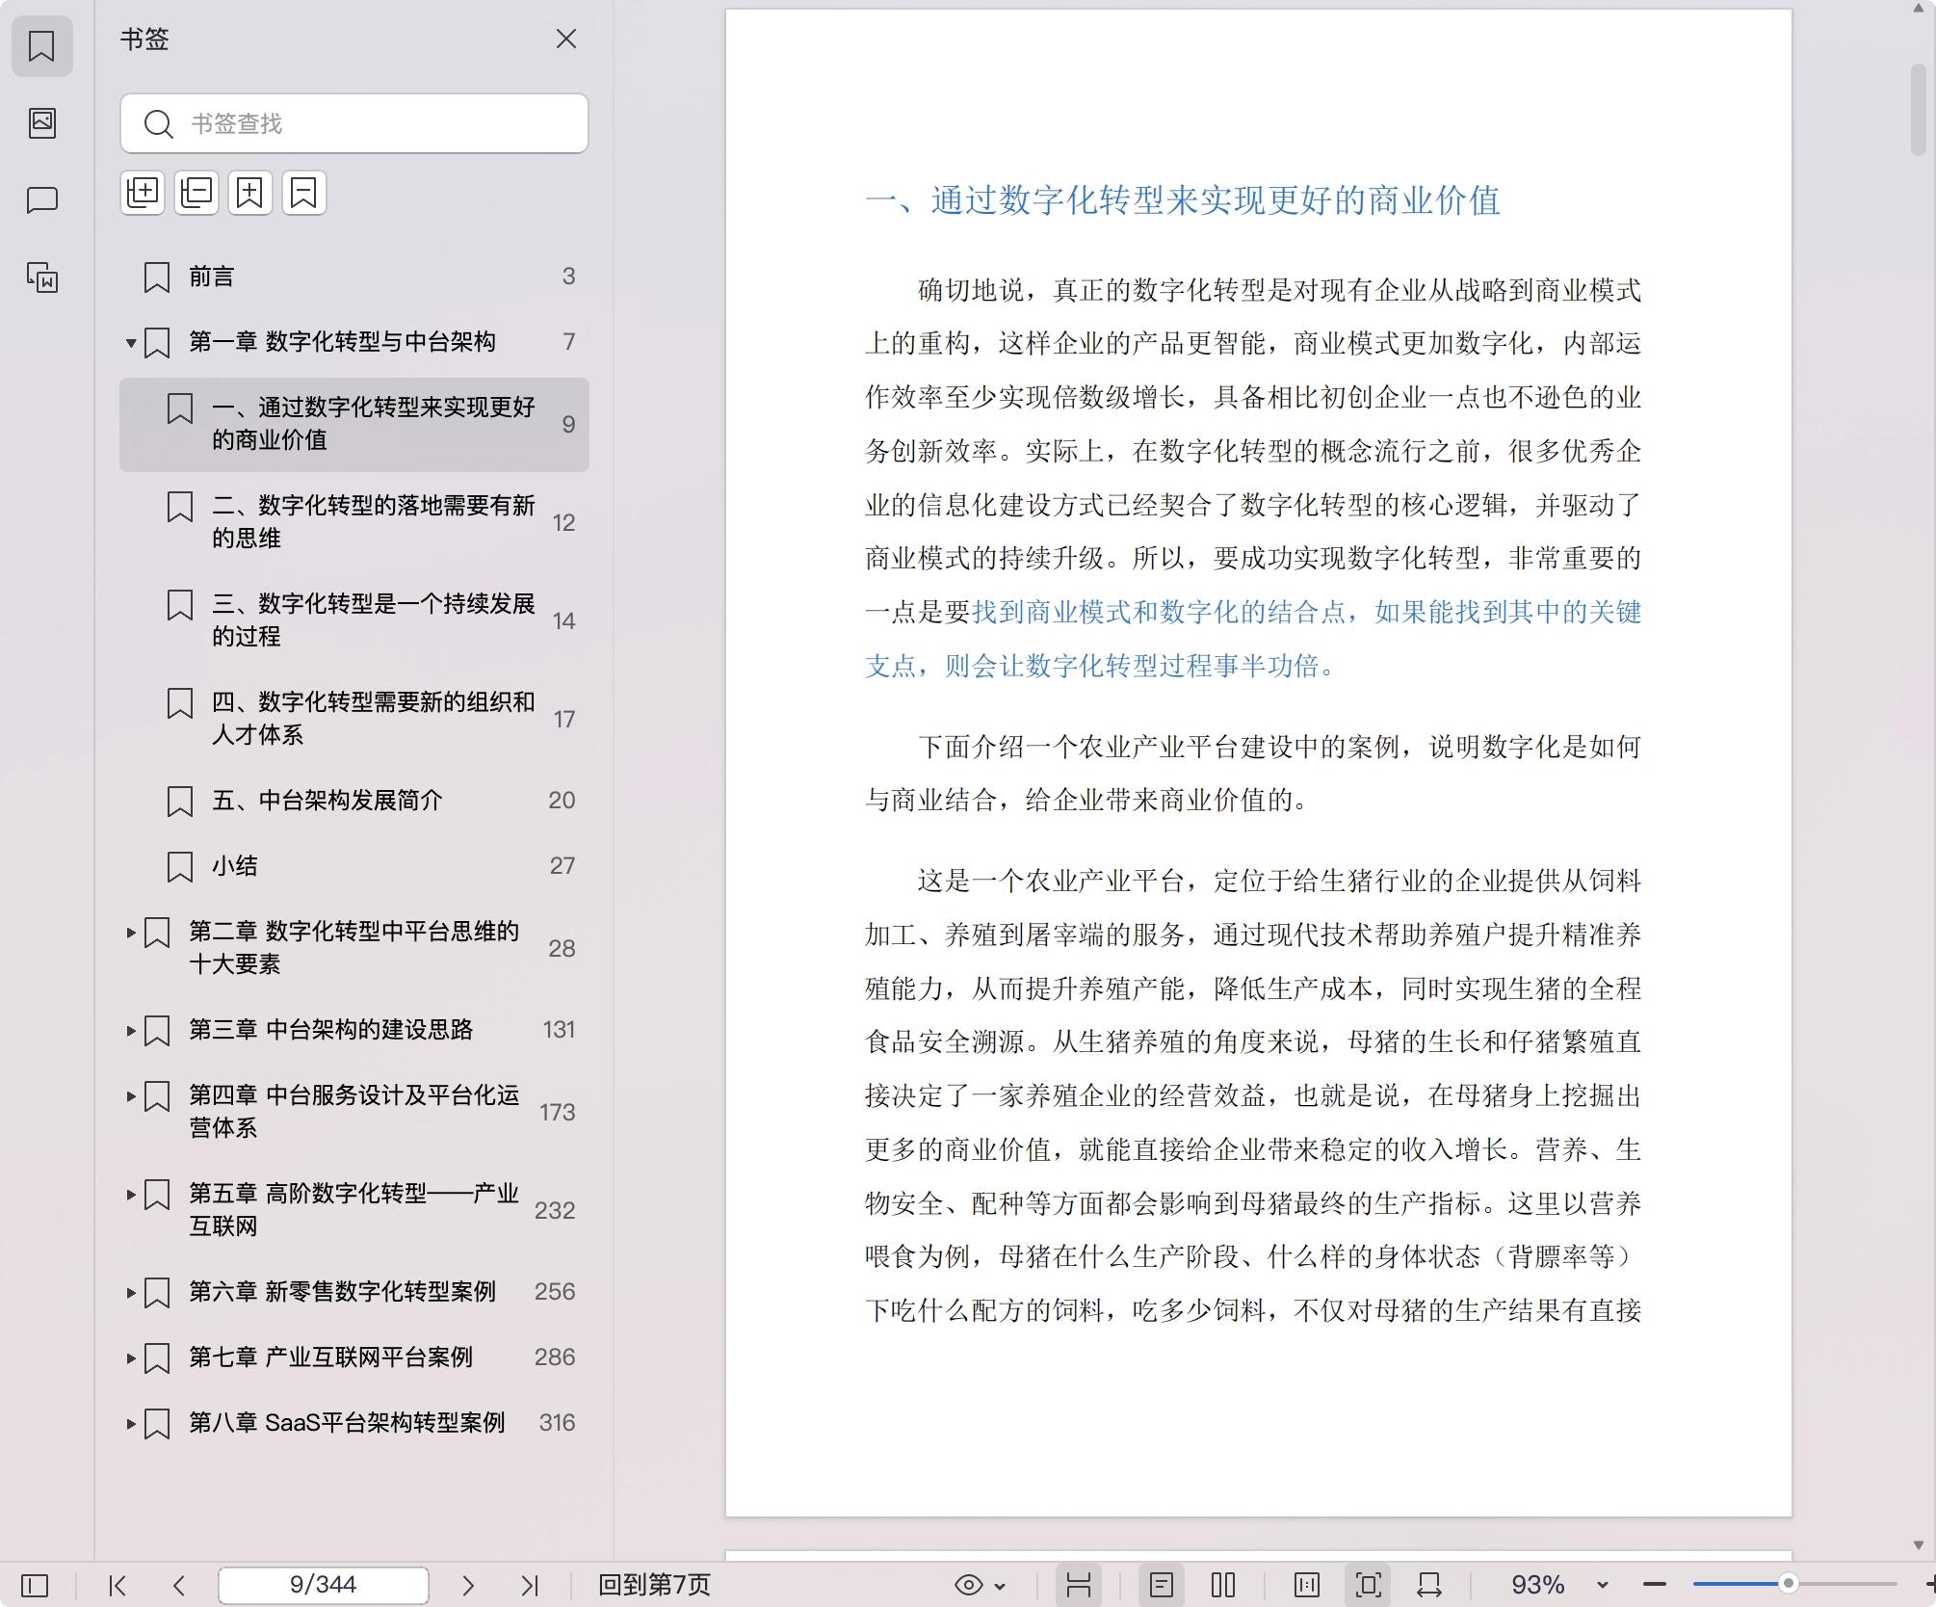Screen dimensions: 1936x1607
Task: Click 第三章 中台架构的建设思路 bookmark text
Action: 331,1029
